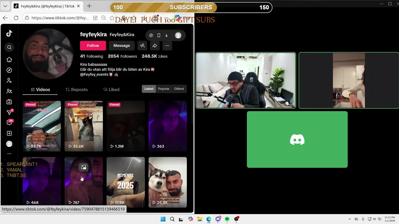The width and height of the screenshot is (399, 224).
Task: Open Spotify from the taskbar
Action: pos(227,219)
